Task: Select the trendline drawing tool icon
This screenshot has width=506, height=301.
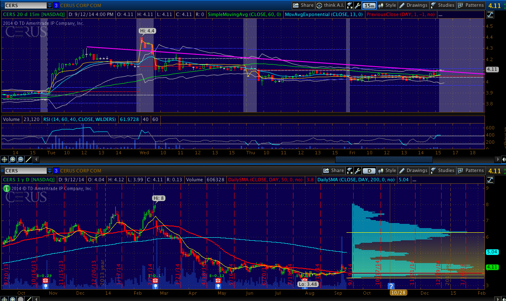Action: click(x=29, y=159)
